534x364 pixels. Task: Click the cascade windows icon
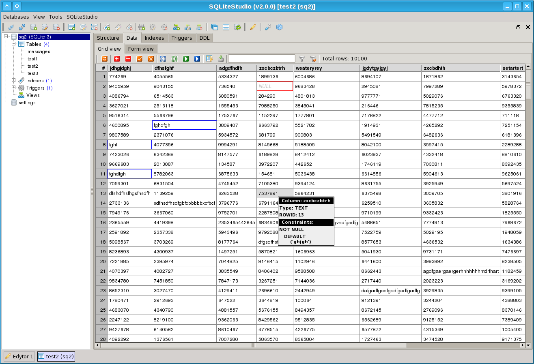tap(215, 27)
